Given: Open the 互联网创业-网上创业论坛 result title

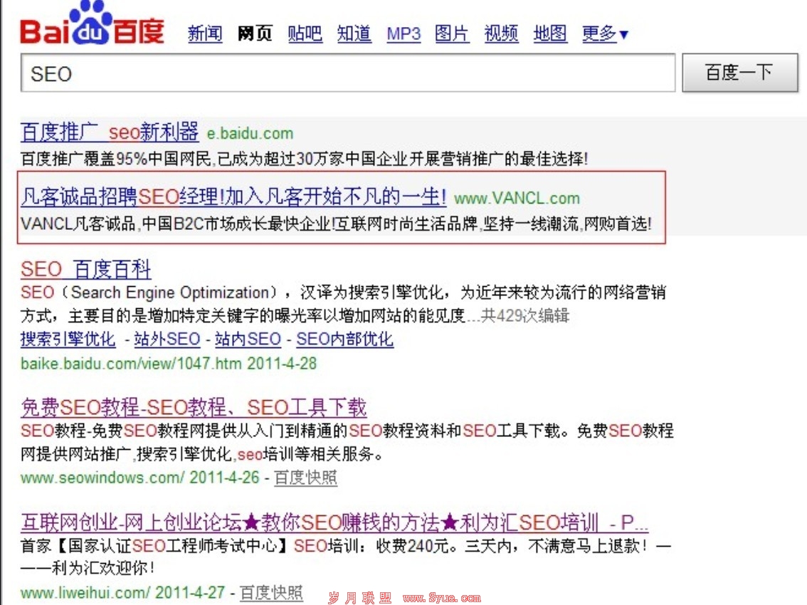Looking at the screenshot, I should pos(334,522).
